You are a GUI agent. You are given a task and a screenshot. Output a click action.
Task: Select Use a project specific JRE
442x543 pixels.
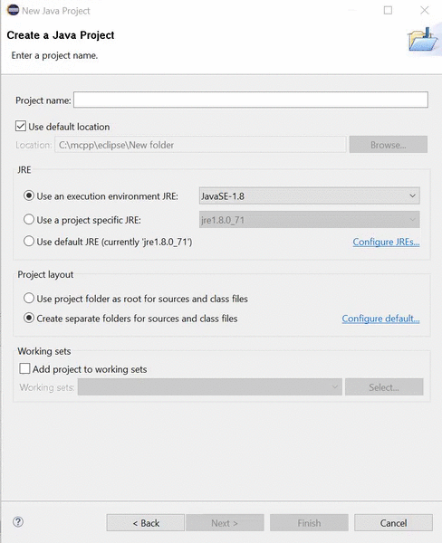(29, 219)
